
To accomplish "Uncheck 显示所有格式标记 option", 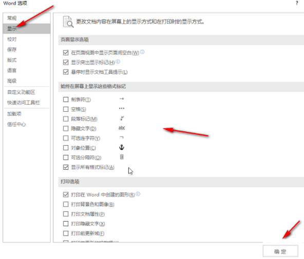I will [x=66, y=167].
